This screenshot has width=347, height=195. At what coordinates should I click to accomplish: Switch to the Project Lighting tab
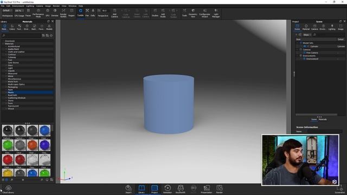pyautogui.click(x=332, y=27)
